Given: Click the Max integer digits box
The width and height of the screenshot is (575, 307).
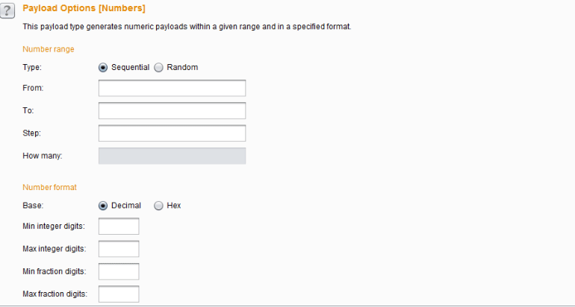Looking at the screenshot, I should pyautogui.click(x=119, y=249).
